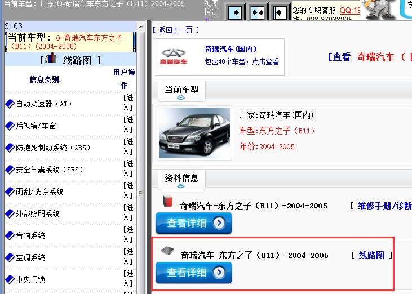Click the 返回上一页 back link
Viewport: 412px width, 294px height.
click(x=175, y=30)
